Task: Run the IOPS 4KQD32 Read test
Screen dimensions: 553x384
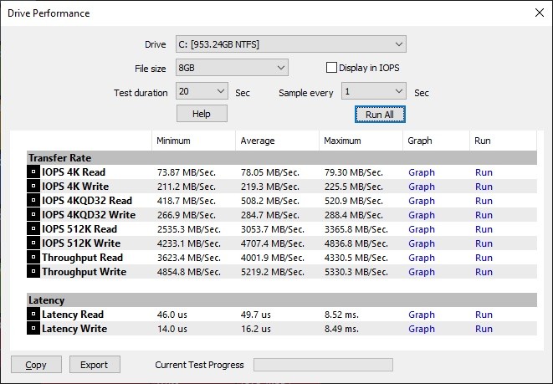Action: (484, 201)
